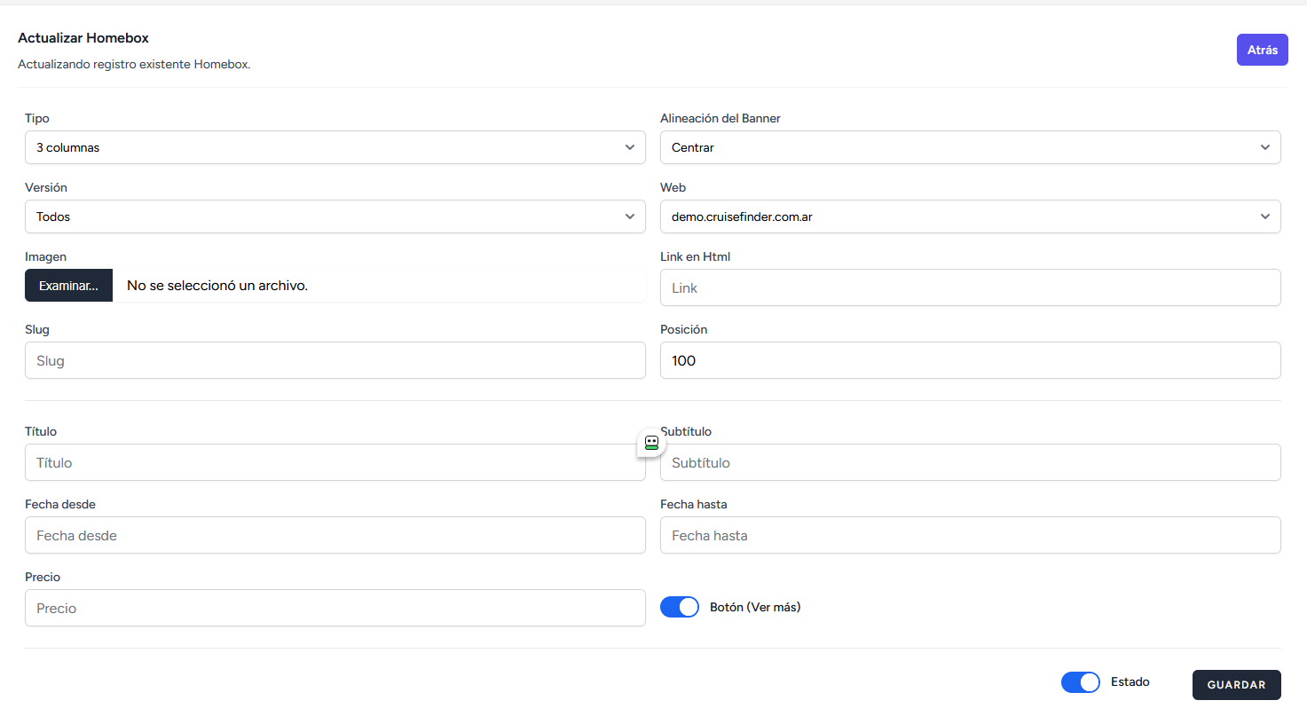Expand the Web dropdown using its chevron arrow
The height and width of the screenshot is (724, 1307).
(x=1265, y=216)
